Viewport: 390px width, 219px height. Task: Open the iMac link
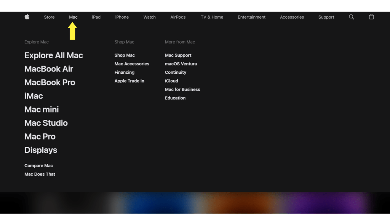click(34, 96)
